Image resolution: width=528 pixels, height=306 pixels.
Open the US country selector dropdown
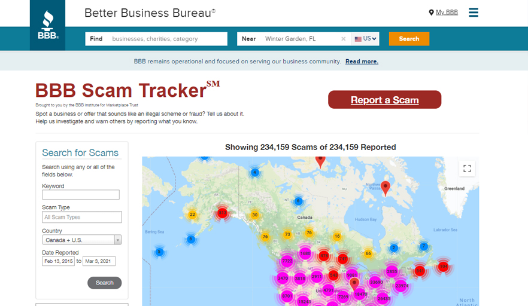(366, 39)
